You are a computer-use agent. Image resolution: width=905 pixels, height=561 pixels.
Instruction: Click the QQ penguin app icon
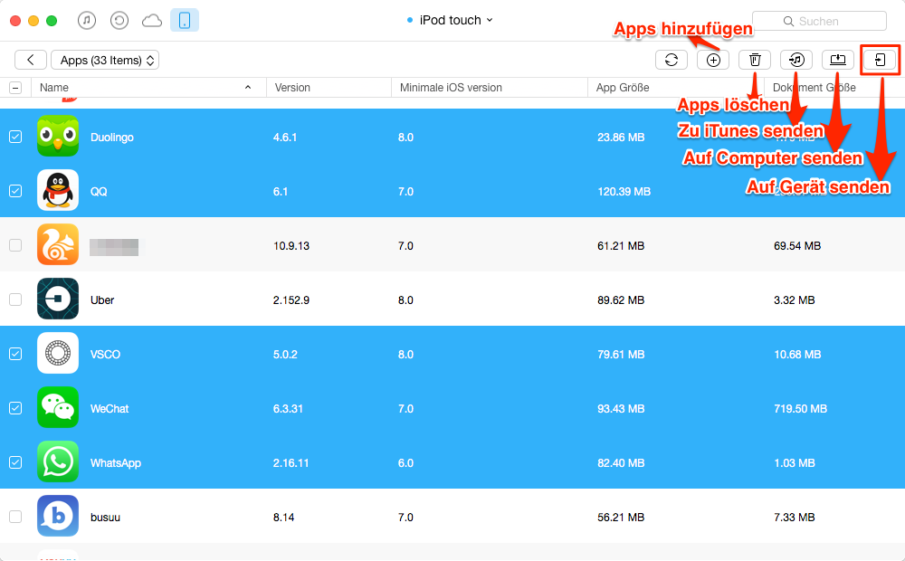click(58, 190)
